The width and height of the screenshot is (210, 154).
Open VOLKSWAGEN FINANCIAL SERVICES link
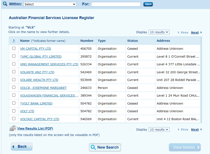click(49, 96)
